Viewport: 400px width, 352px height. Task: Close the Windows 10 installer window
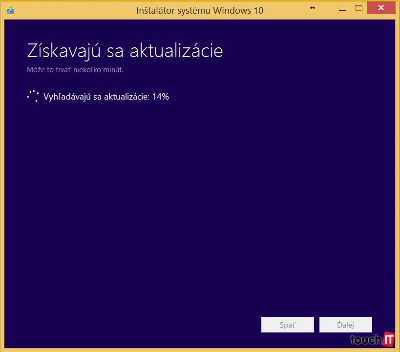382,8
